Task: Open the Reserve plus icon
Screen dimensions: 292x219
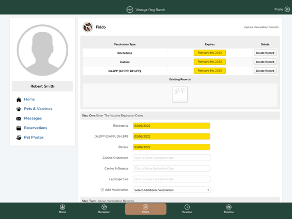Action: [187, 207]
